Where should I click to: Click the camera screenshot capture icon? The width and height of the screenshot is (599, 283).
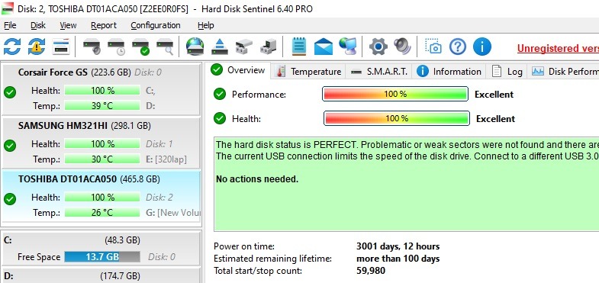click(433, 47)
